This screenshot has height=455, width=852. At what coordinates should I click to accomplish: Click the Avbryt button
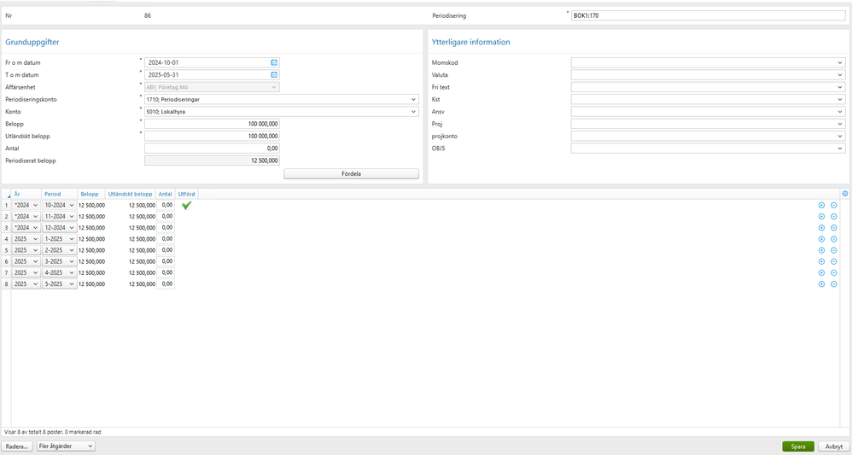click(834, 446)
